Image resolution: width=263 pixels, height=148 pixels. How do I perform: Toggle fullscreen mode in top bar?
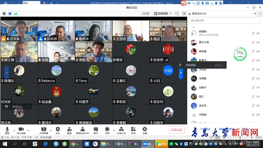176,14
